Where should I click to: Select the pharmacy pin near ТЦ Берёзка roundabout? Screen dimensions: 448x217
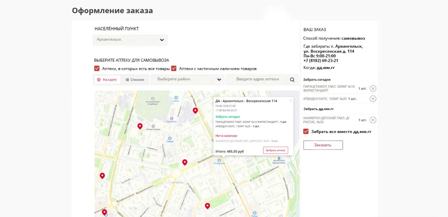[x=185, y=162]
